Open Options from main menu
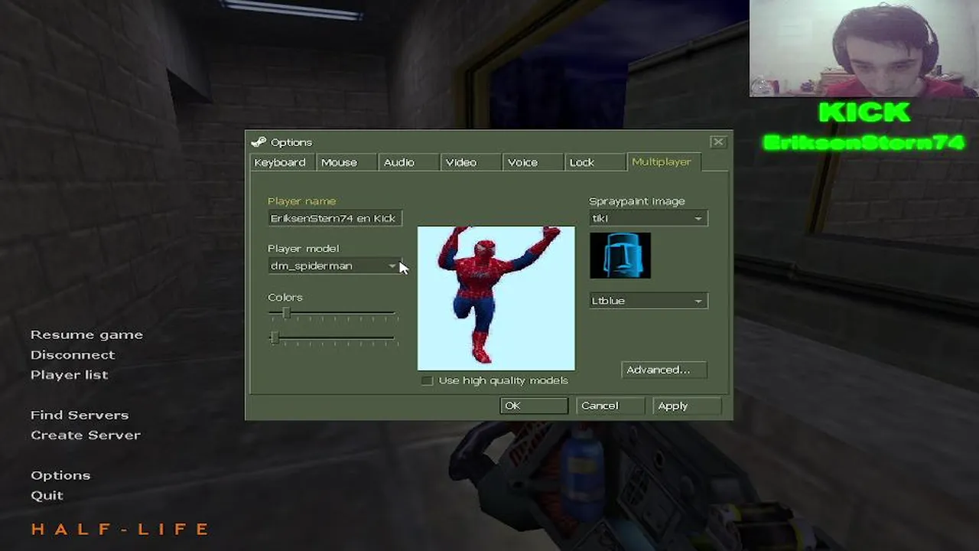Screen dimensions: 979x551 pyautogui.click(x=60, y=475)
